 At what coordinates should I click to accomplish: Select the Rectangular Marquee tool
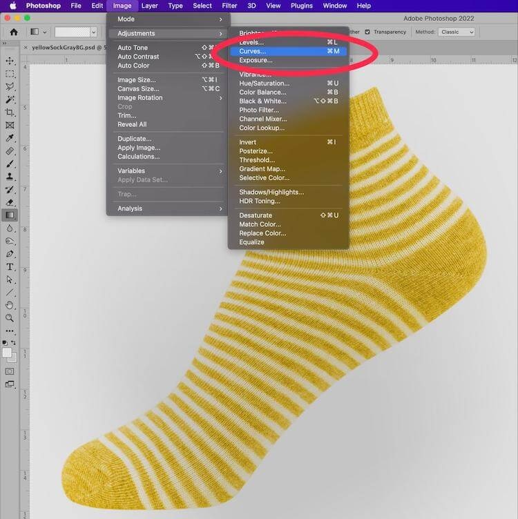(x=10, y=74)
